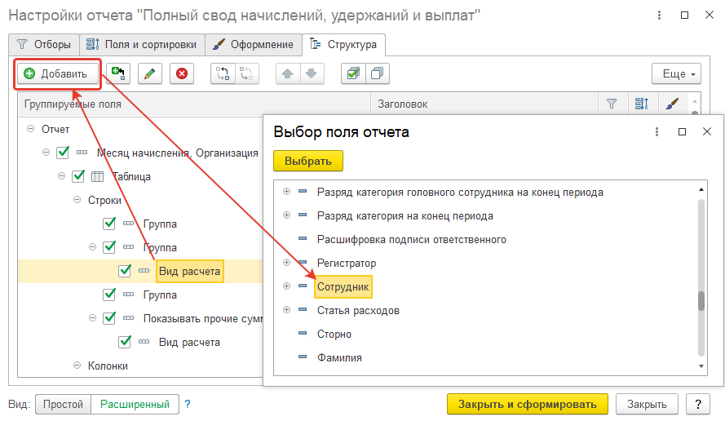Collapse the Строки tree node
The height and width of the screenshot is (421, 725).
pos(77,200)
